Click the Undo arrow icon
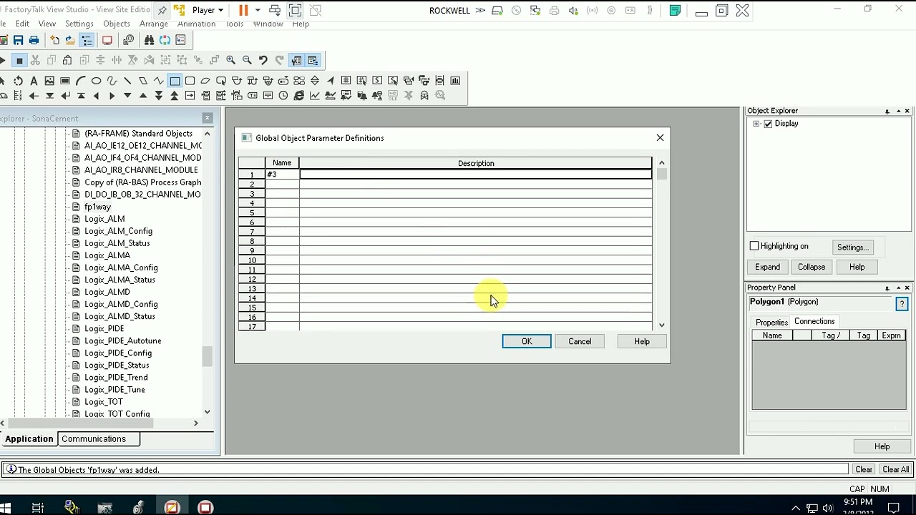916x515 pixels. tap(263, 60)
